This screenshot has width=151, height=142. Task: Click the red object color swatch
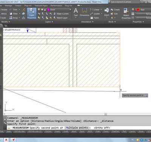point(138,10)
